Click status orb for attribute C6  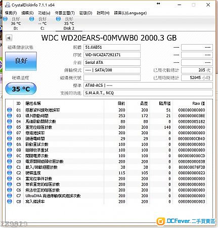[x=10, y=190]
